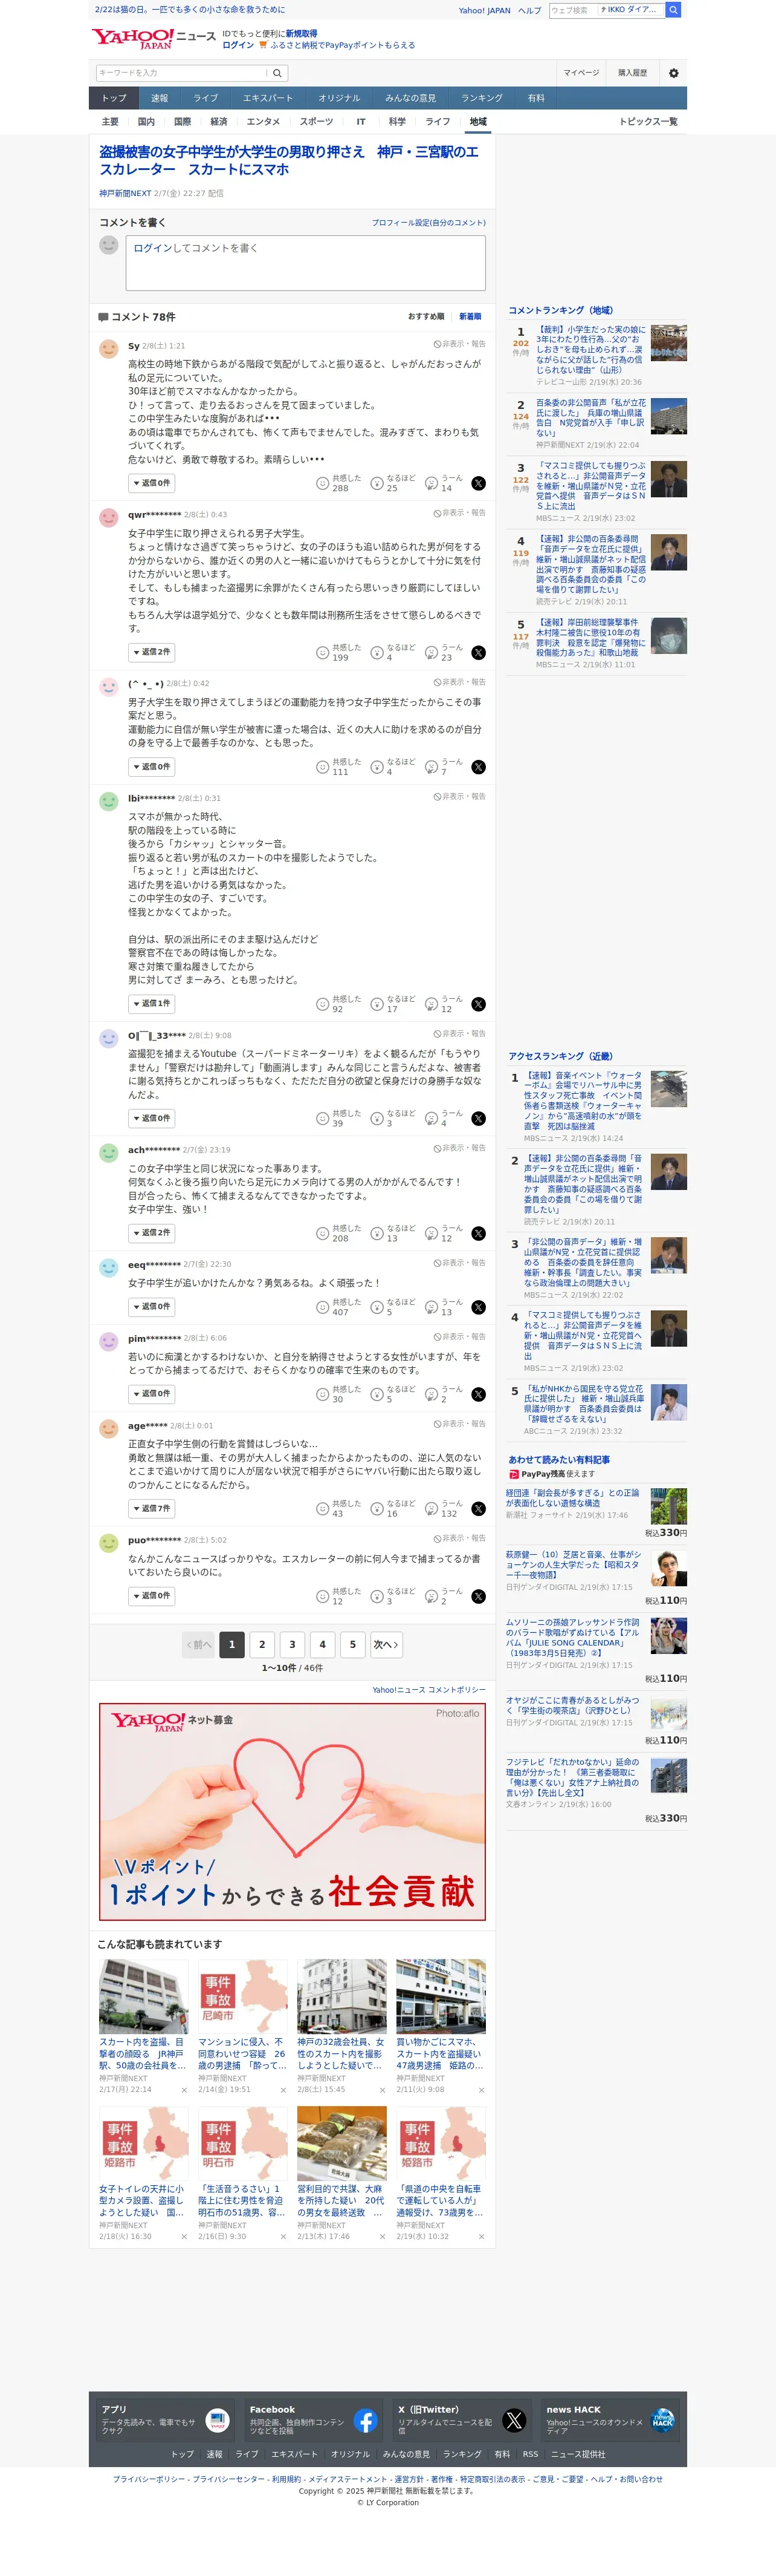
Task: Expand 返信0件 on puo's comment
Action: coord(152,1596)
